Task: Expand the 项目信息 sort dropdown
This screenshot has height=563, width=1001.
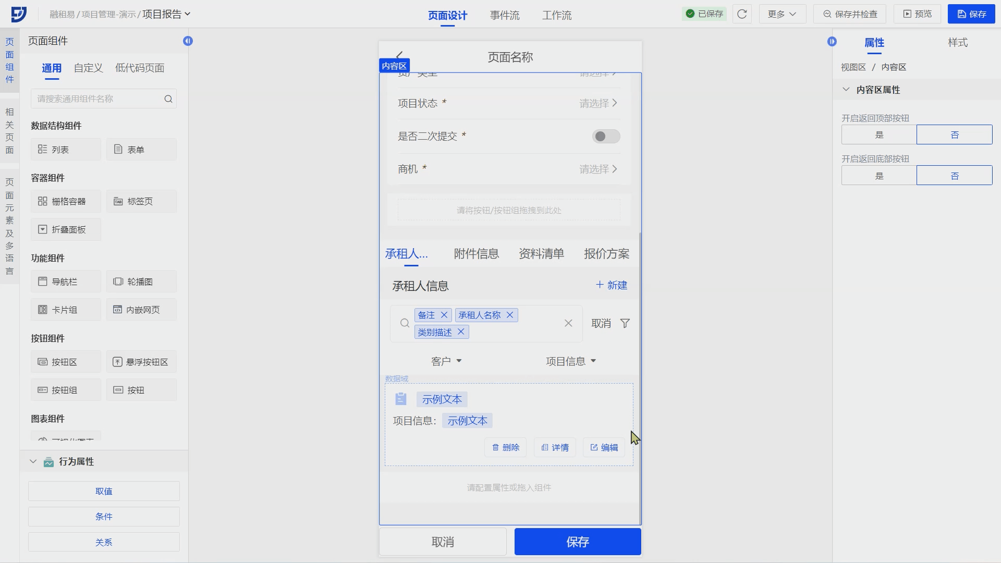Action: tap(570, 361)
